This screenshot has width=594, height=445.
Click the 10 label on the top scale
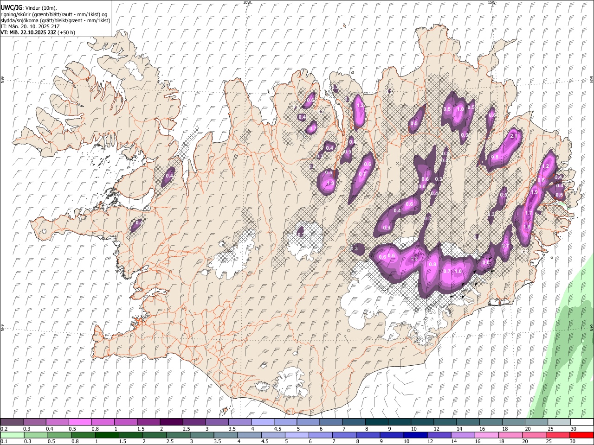coord(413,429)
